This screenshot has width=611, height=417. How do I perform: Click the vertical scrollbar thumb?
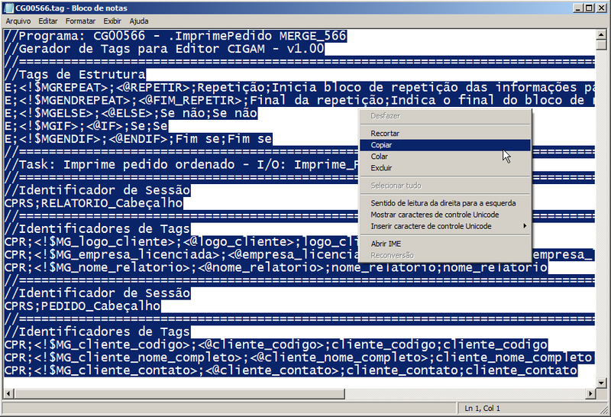click(601, 45)
